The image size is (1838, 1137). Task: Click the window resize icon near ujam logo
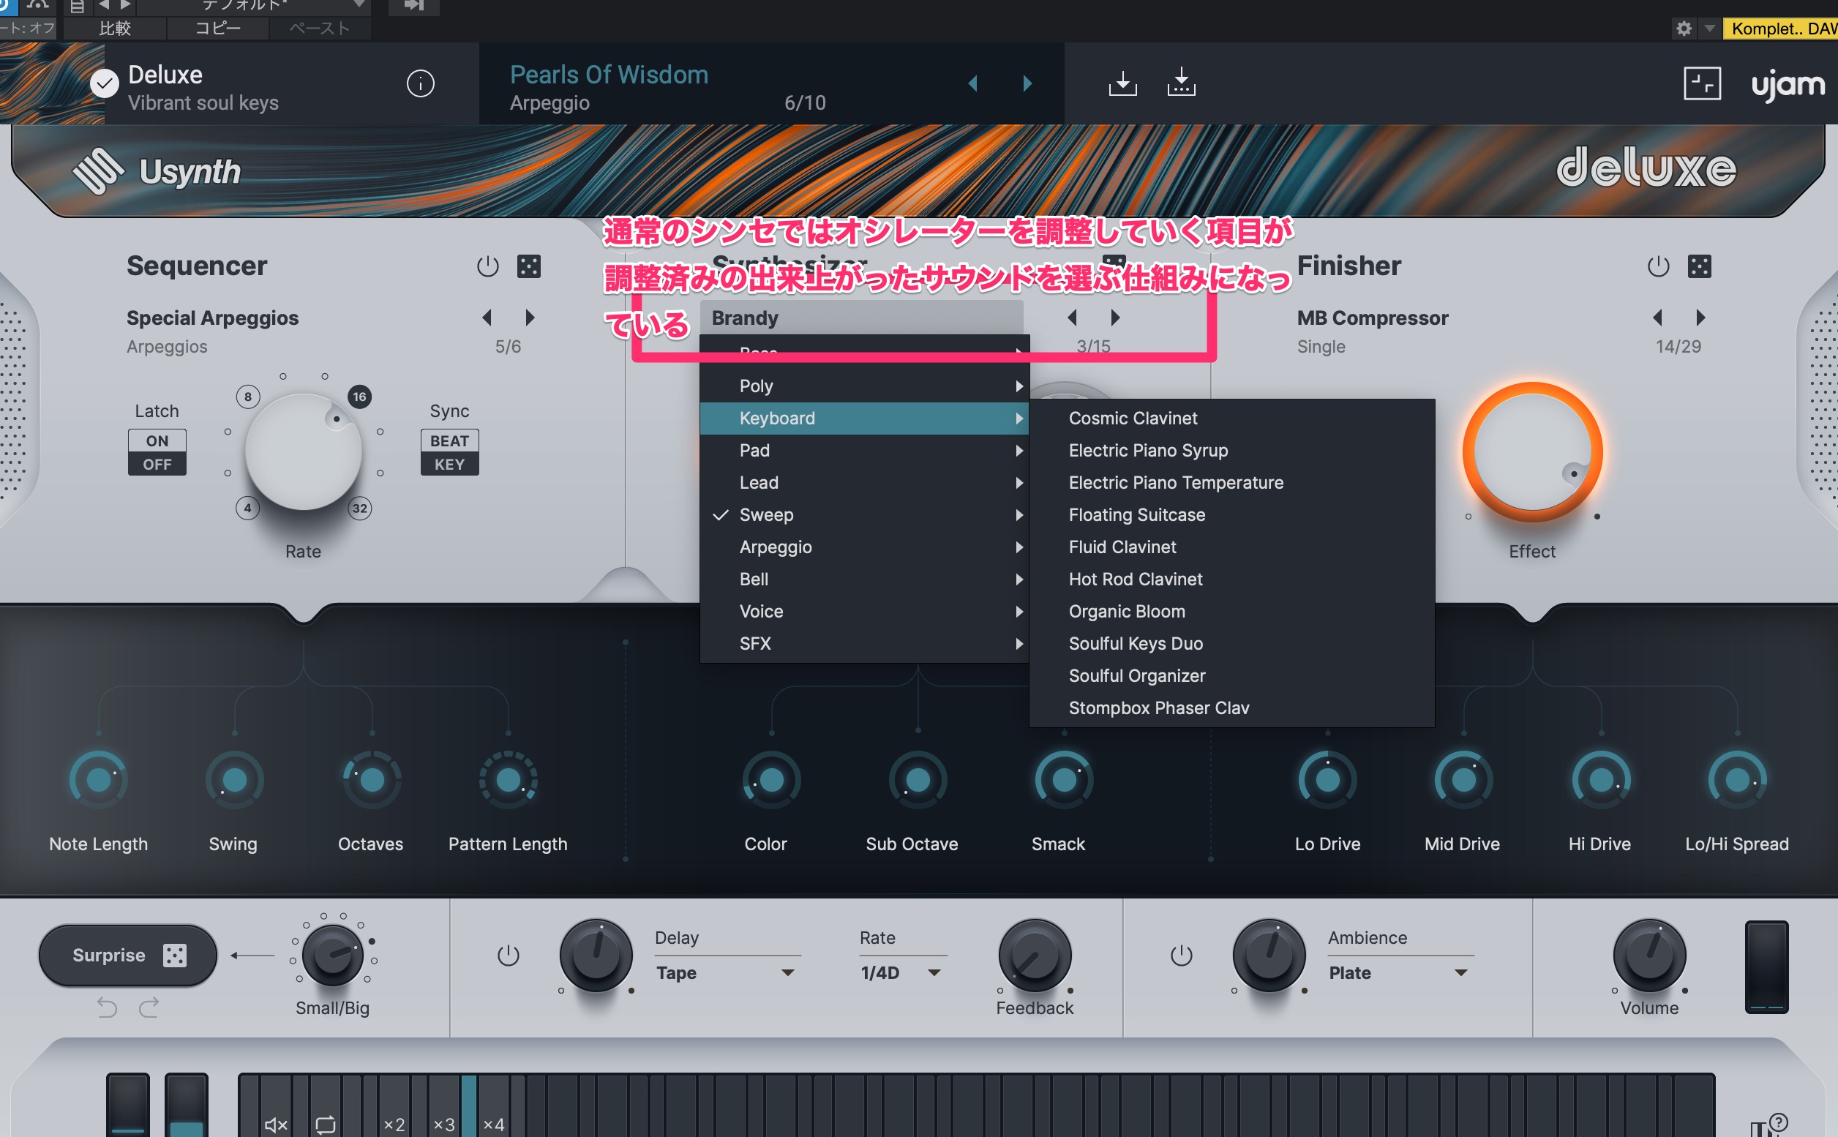pos(1701,83)
